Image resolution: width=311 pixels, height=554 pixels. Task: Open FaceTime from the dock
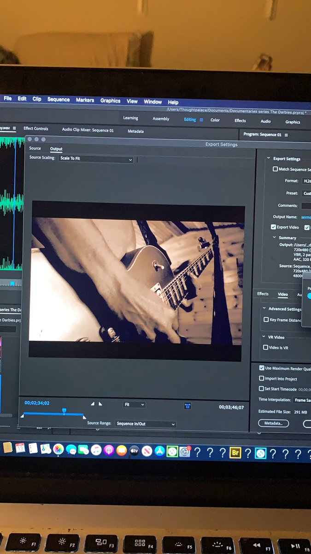[83, 450]
